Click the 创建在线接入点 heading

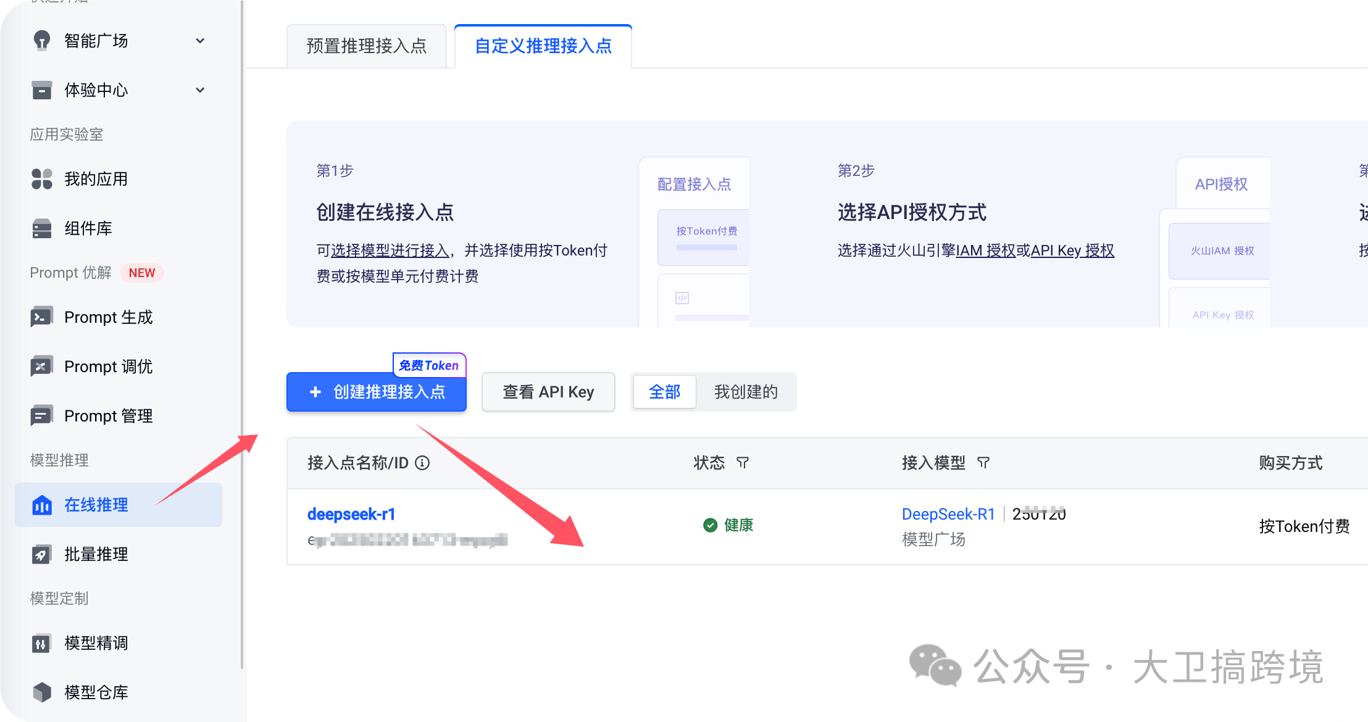point(385,212)
